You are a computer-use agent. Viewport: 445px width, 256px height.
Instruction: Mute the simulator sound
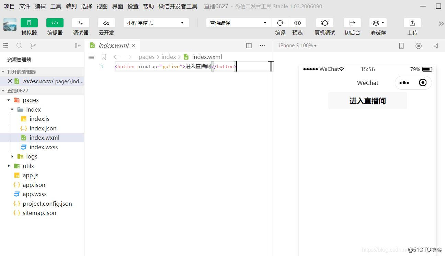(x=436, y=46)
